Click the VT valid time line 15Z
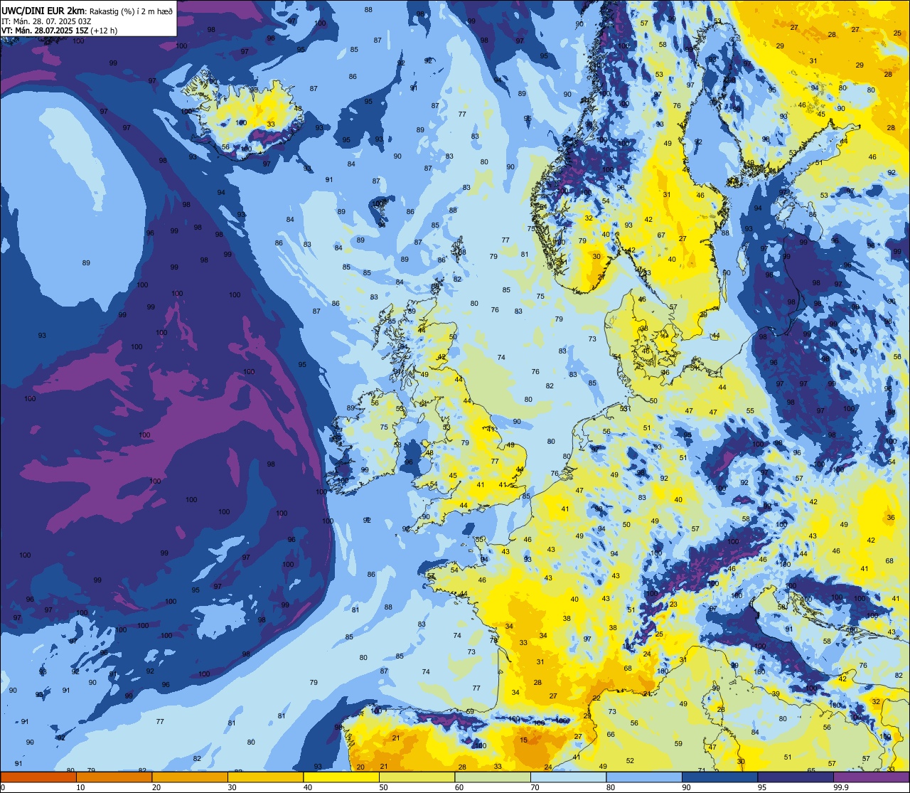Viewport: 910px width, 793px height. coord(60,31)
